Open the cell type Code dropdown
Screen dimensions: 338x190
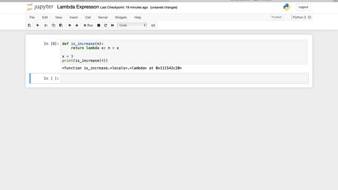click(132, 25)
